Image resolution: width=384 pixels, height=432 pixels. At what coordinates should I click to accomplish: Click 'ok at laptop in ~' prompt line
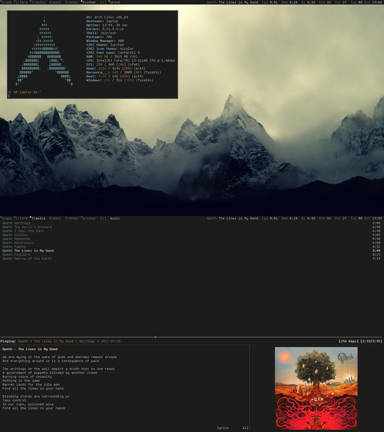24,92
